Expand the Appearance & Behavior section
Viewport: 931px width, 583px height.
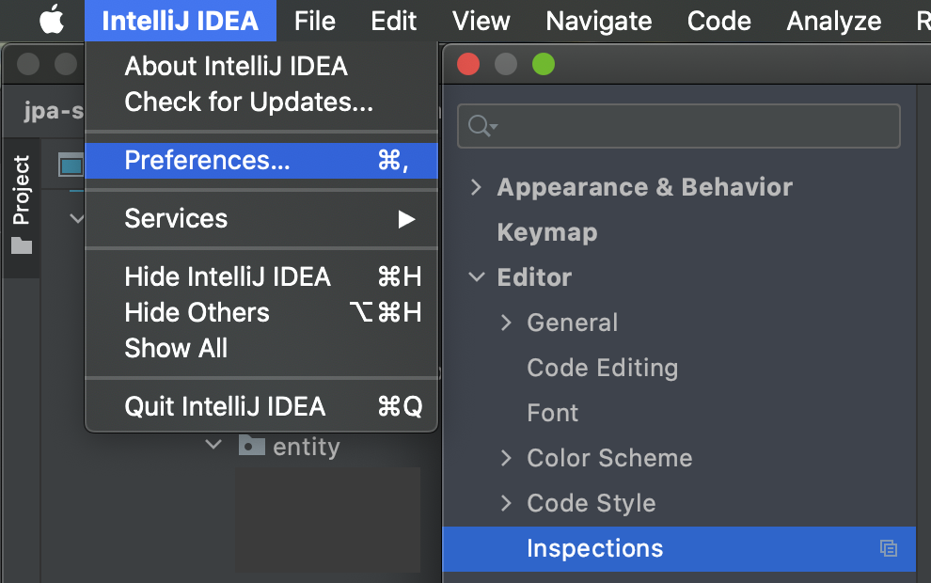(x=475, y=187)
